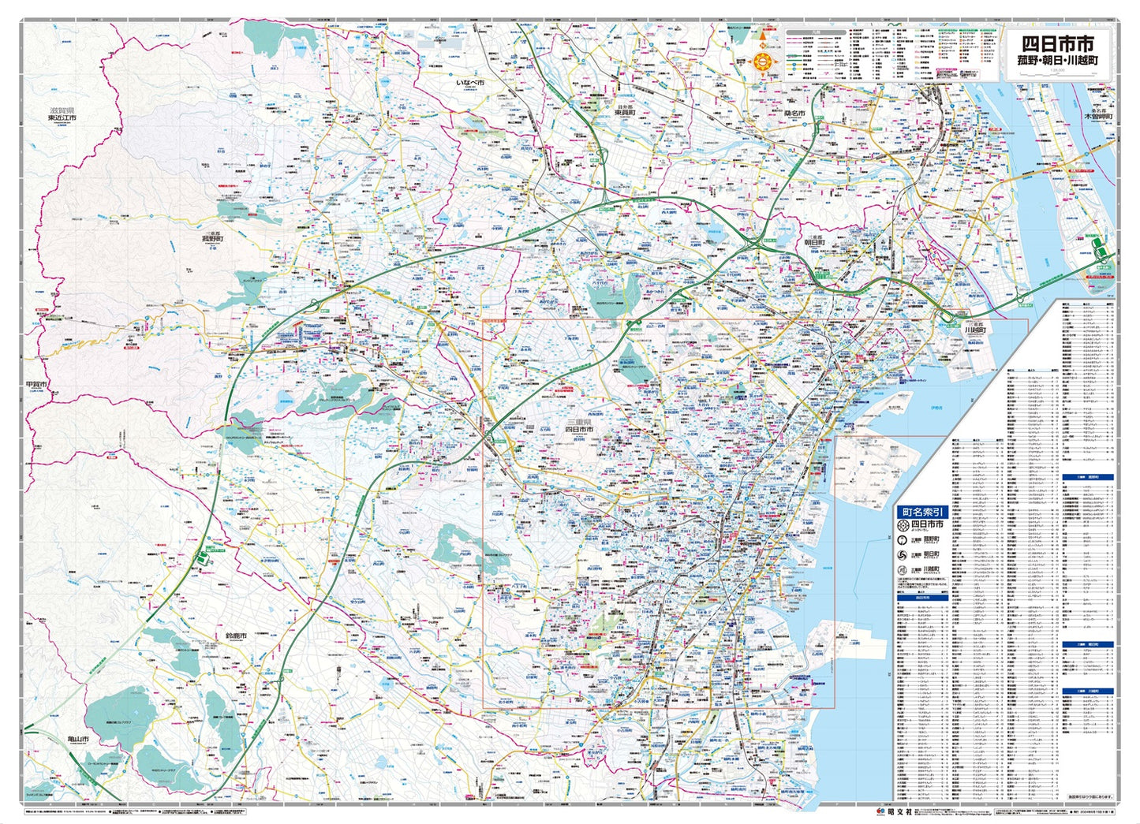The width and height of the screenshot is (1140, 824).
Task: Select the blue 四日市市 index section bar
Action: (x=921, y=598)
